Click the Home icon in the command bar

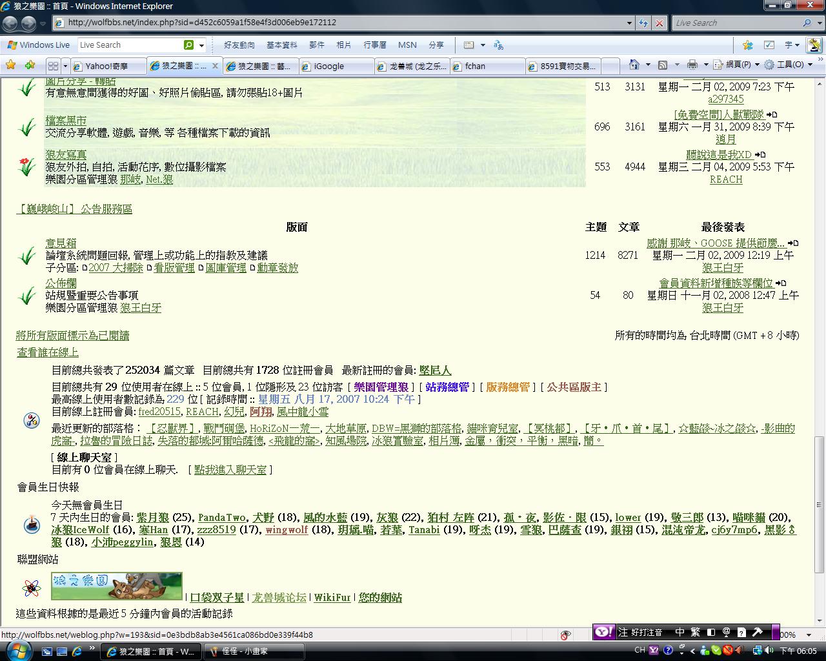pos(634,65)
